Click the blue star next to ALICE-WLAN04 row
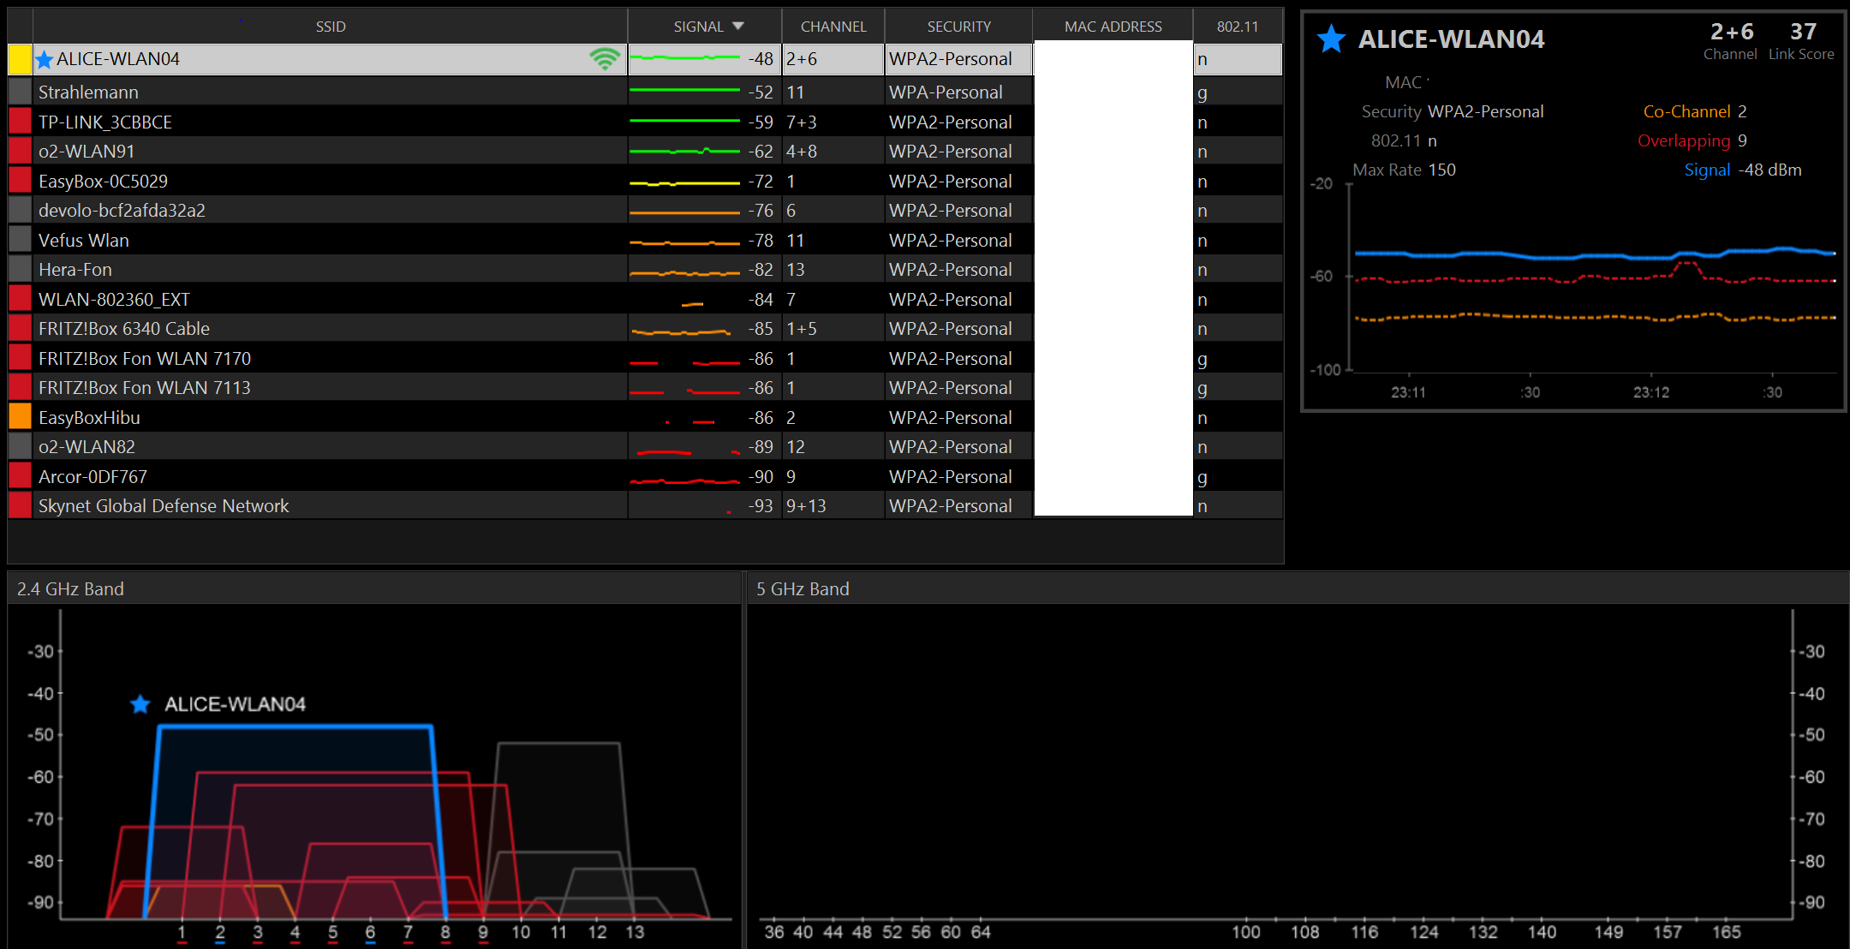This screenshot has width=1850, height=949. [45, 60]
